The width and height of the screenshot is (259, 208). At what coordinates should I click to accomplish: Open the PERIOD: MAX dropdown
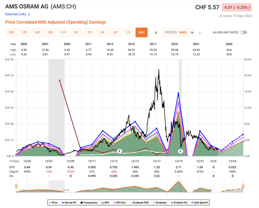coord(178,32)
